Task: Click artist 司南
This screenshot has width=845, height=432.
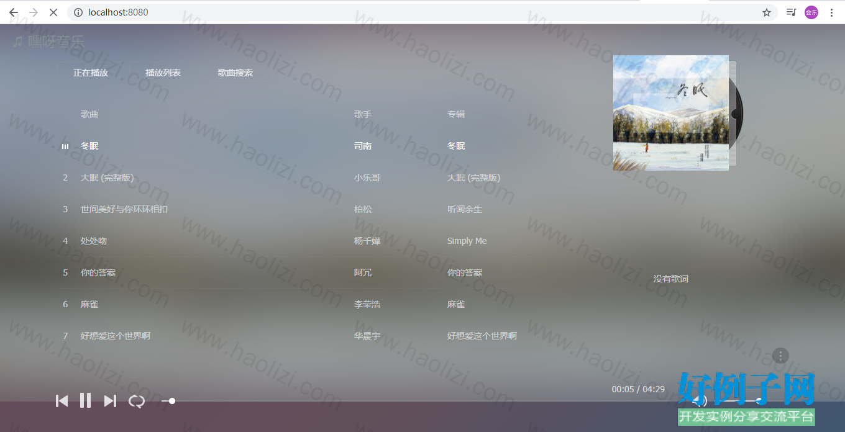Action: point(363,146)
